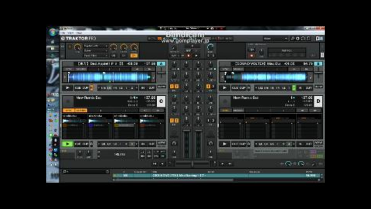
Task: Open the third FX effect dropdown
Action: 95,55
